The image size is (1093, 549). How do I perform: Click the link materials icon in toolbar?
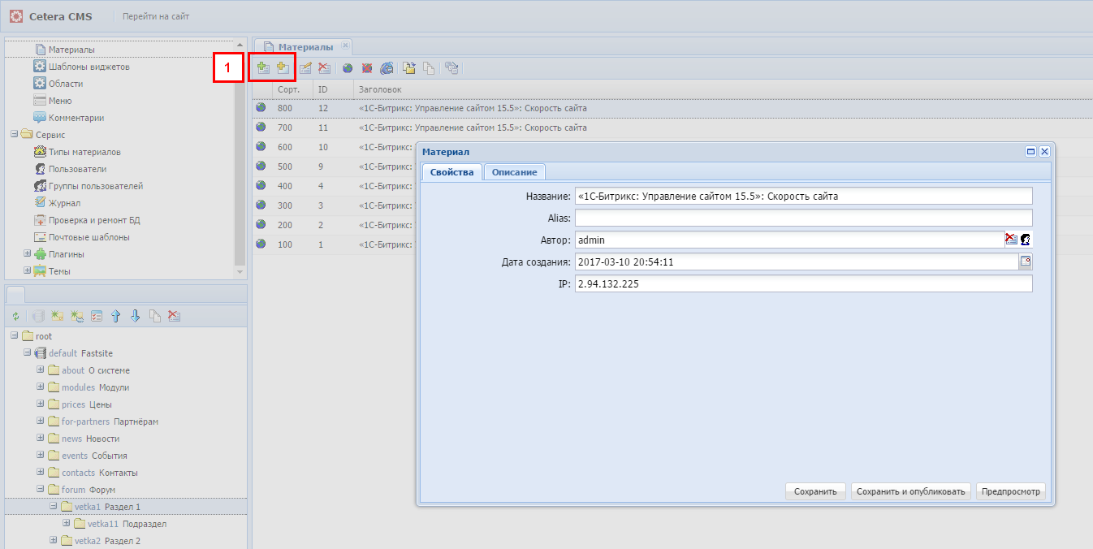(451, 68)
